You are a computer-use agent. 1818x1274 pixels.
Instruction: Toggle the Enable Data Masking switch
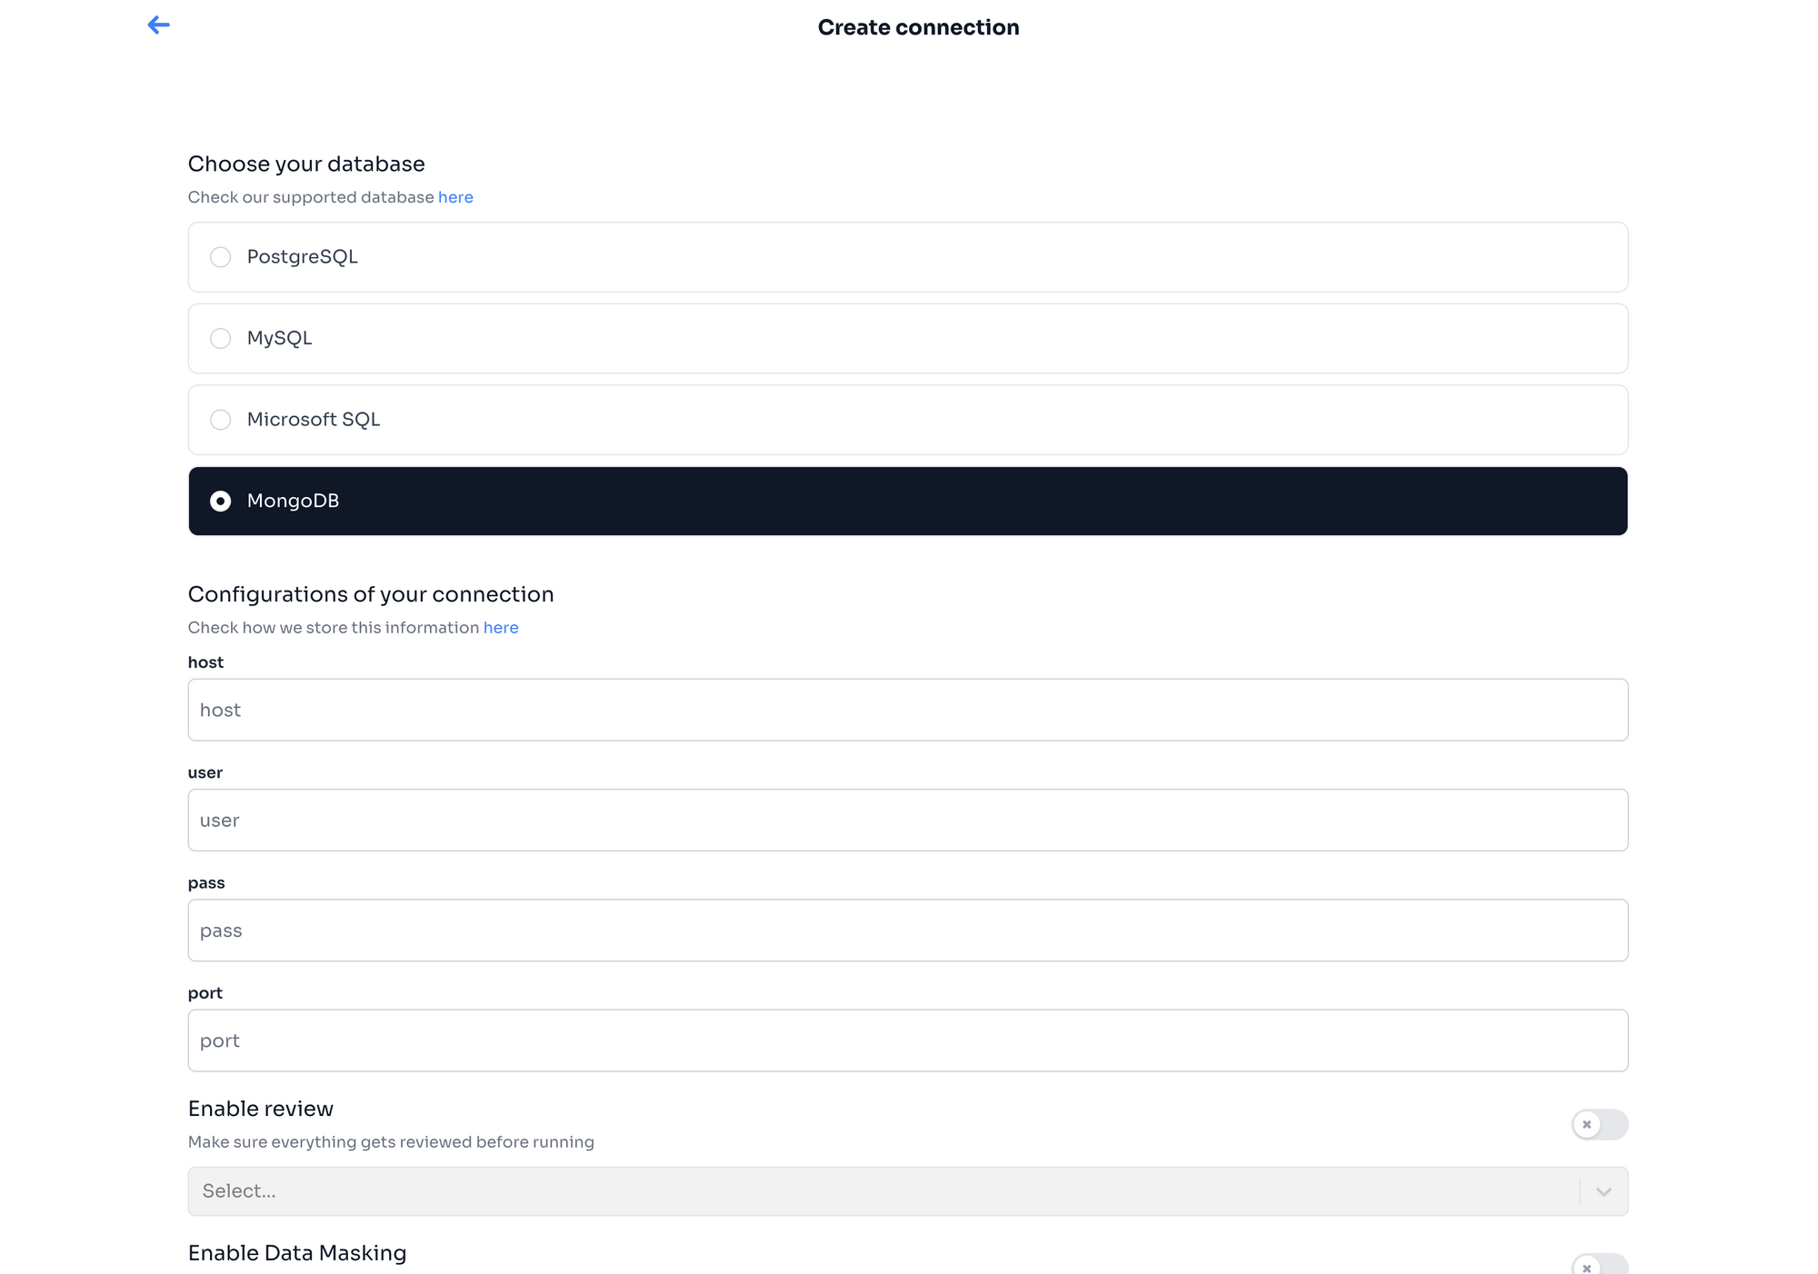tap(1599, 1265)
